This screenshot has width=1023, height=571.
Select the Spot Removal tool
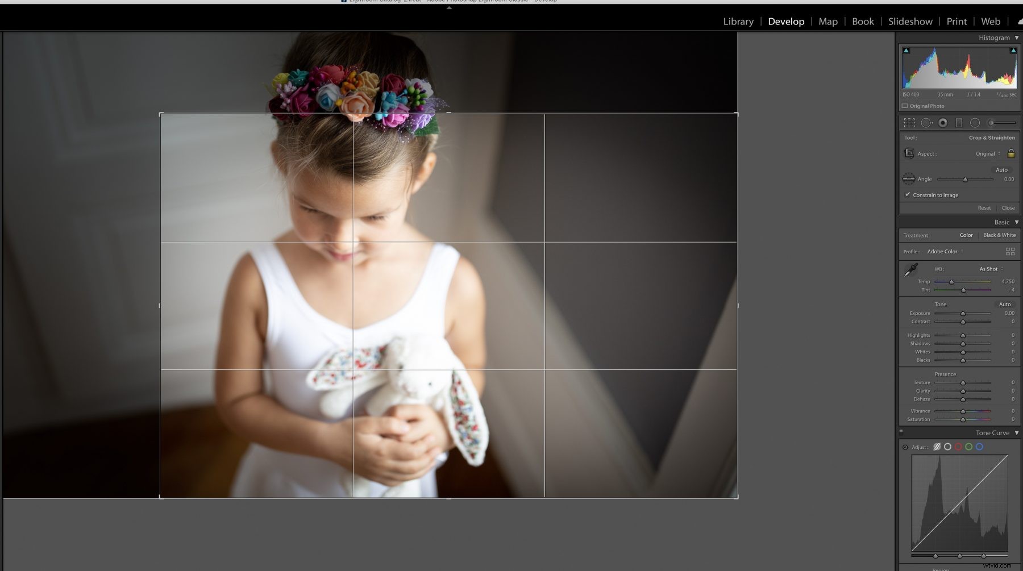[x=926, y=123]
